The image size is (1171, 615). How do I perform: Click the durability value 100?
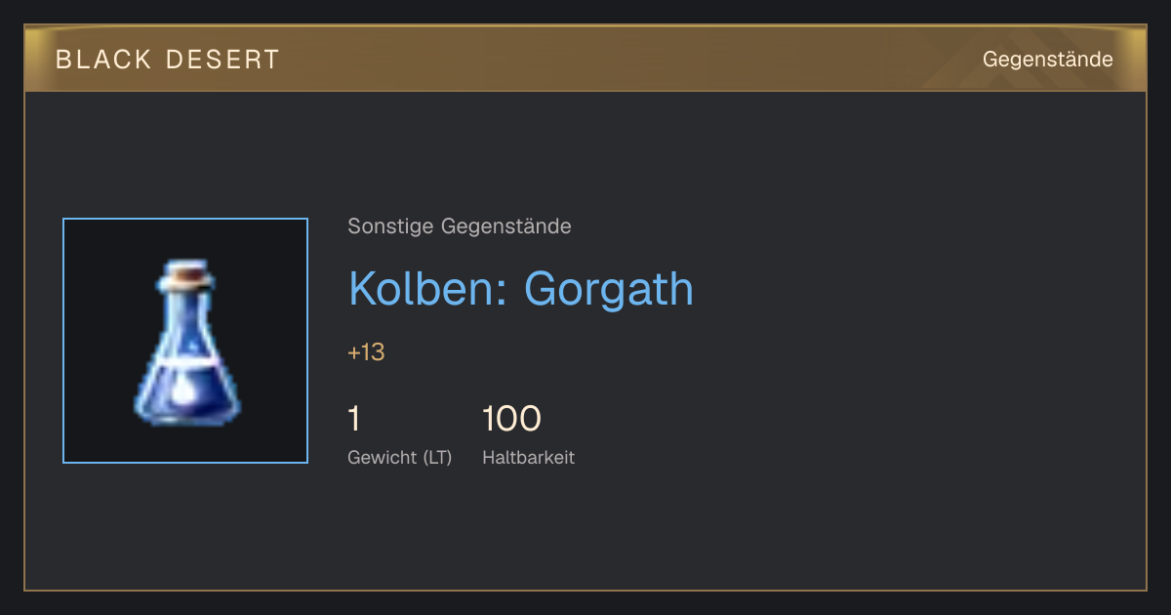tap(511, 419)
